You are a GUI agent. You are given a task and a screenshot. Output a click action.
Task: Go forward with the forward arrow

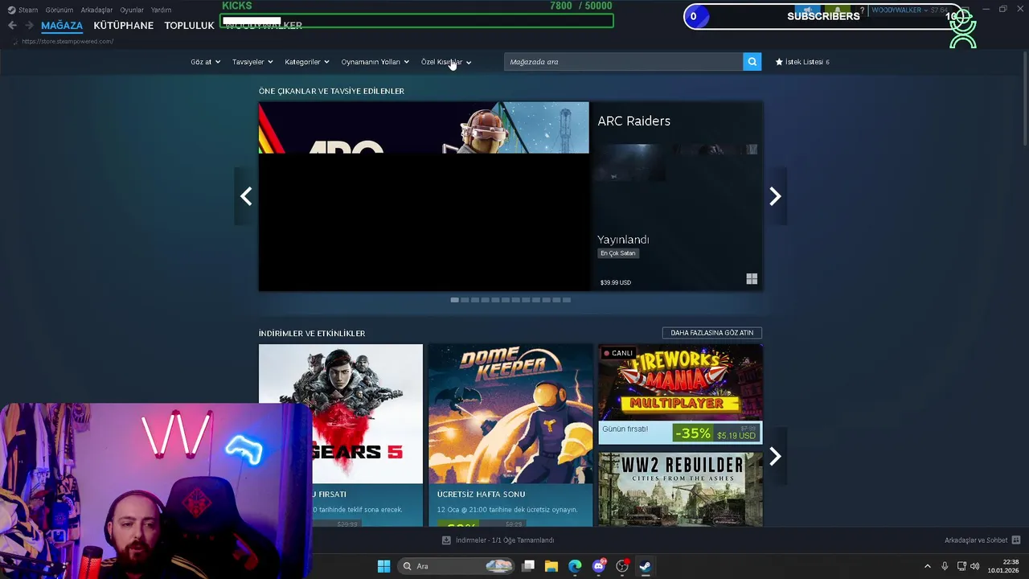[29, 25]
